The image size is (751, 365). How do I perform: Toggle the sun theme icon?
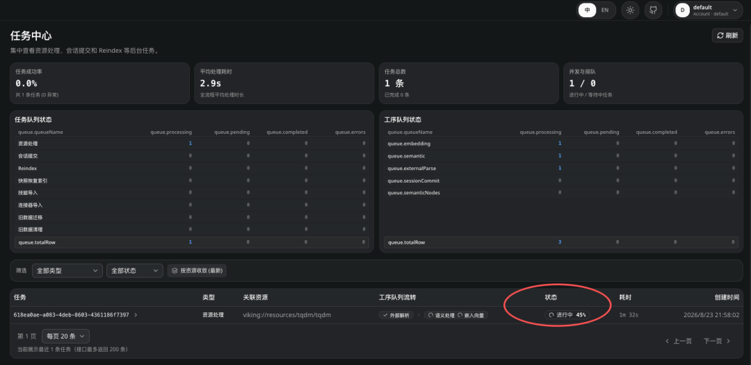tap(630, 10)
